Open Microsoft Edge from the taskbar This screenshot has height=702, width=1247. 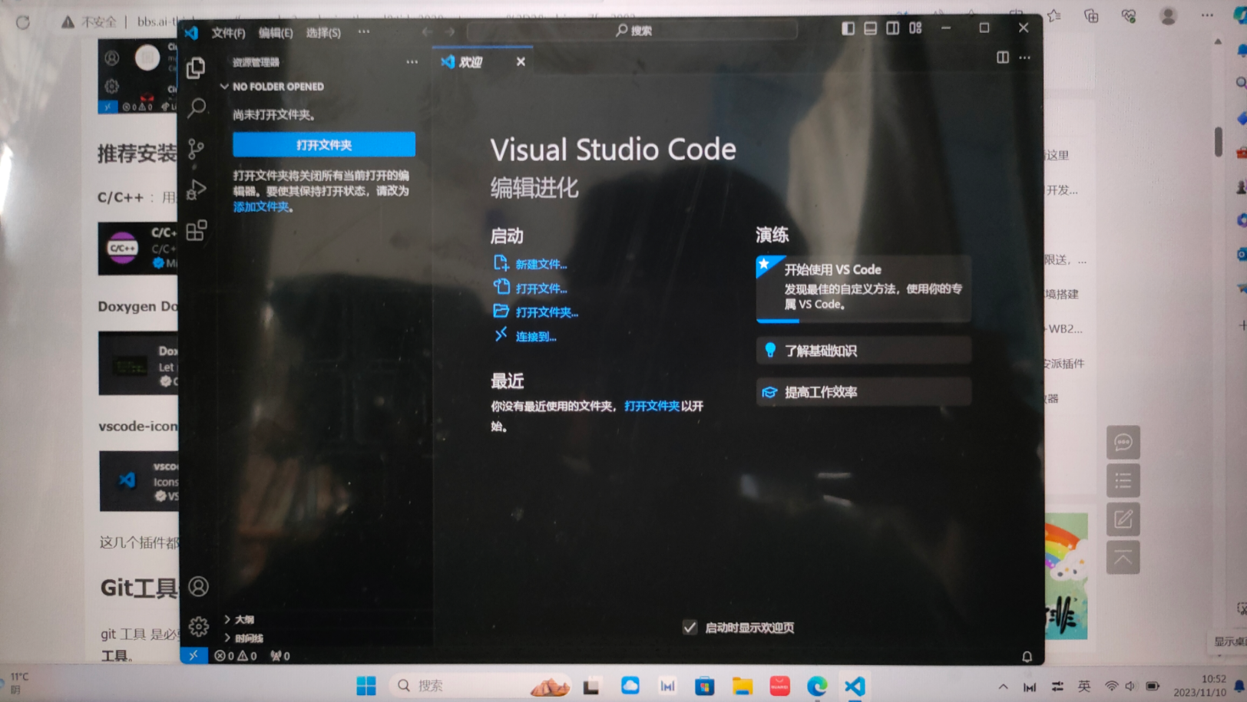click(x=817, y=686)
